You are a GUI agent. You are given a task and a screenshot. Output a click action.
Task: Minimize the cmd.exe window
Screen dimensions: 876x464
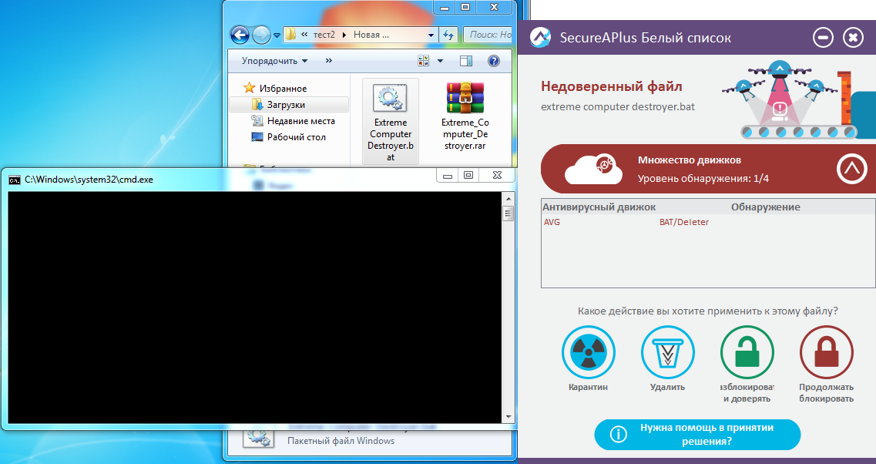(448, 176)
